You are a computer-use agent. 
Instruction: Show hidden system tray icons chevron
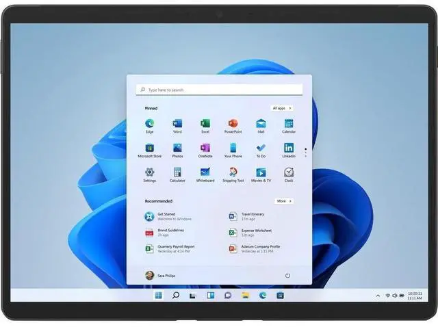(378, 296)
